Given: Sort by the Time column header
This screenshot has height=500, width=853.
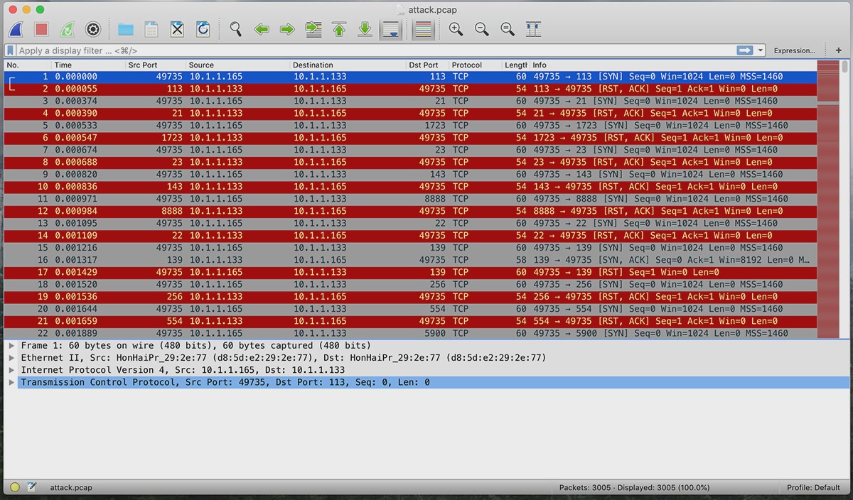Looking at the screenshot, I should tap(87, 65).
